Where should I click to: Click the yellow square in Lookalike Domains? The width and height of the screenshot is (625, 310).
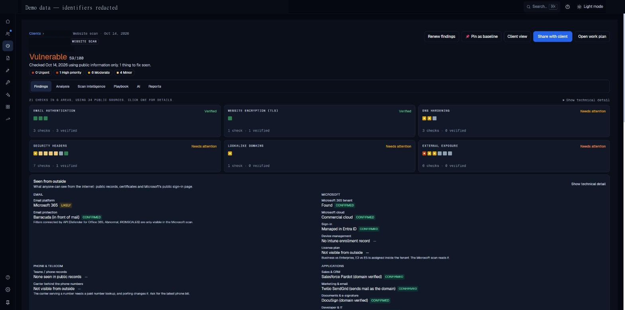pos(230,153)
